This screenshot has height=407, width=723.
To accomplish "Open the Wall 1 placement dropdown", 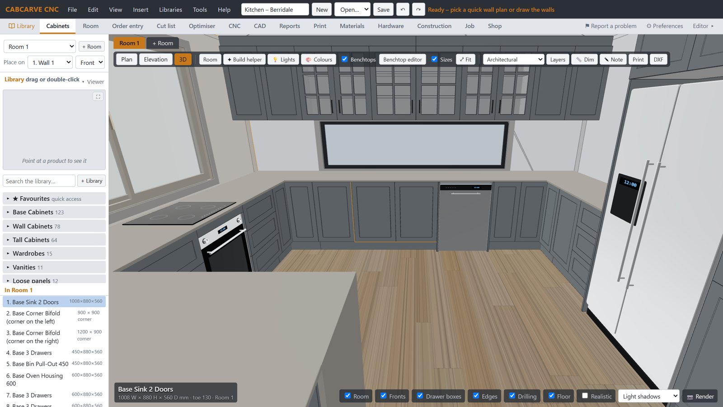I will pyautogui.click(x=50, y=62).
